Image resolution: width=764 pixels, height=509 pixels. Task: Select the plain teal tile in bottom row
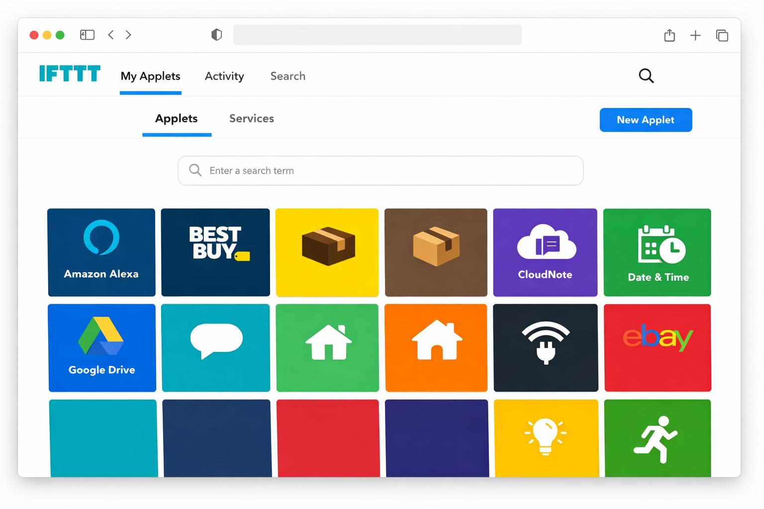[103, 438]
